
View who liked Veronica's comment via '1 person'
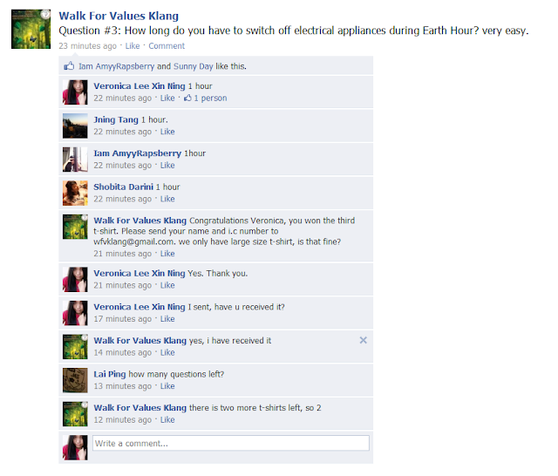coord(210,98)
